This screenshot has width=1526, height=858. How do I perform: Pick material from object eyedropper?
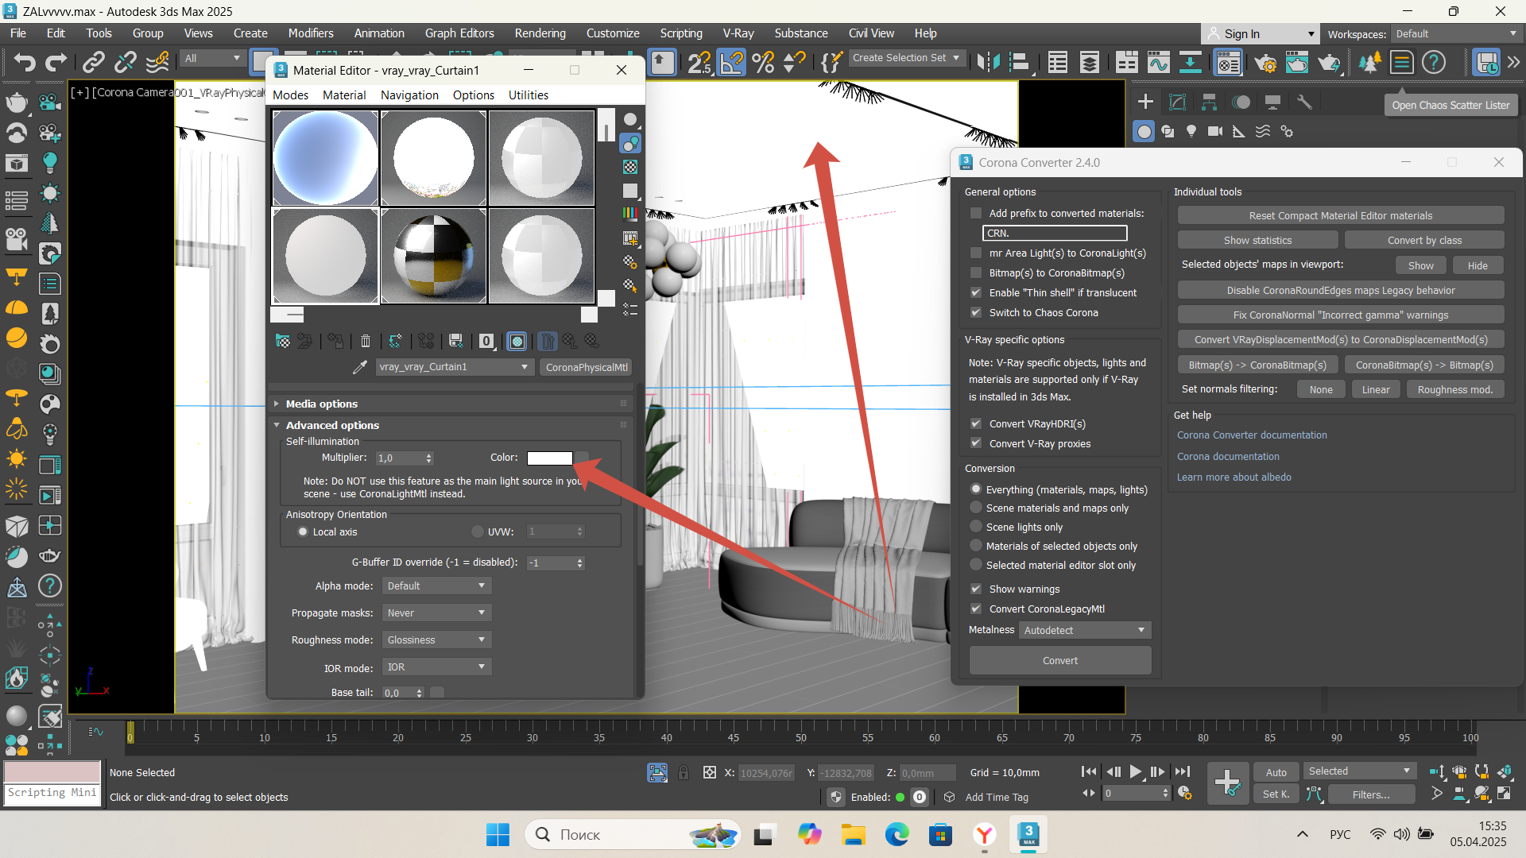[360, 367]
